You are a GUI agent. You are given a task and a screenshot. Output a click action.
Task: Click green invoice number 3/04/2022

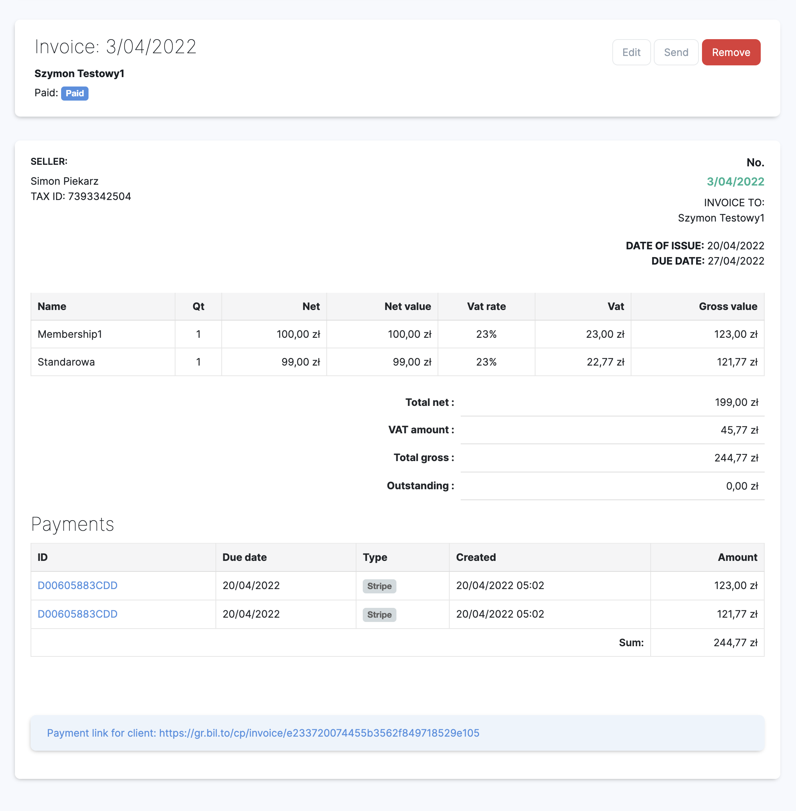(735, 181)
